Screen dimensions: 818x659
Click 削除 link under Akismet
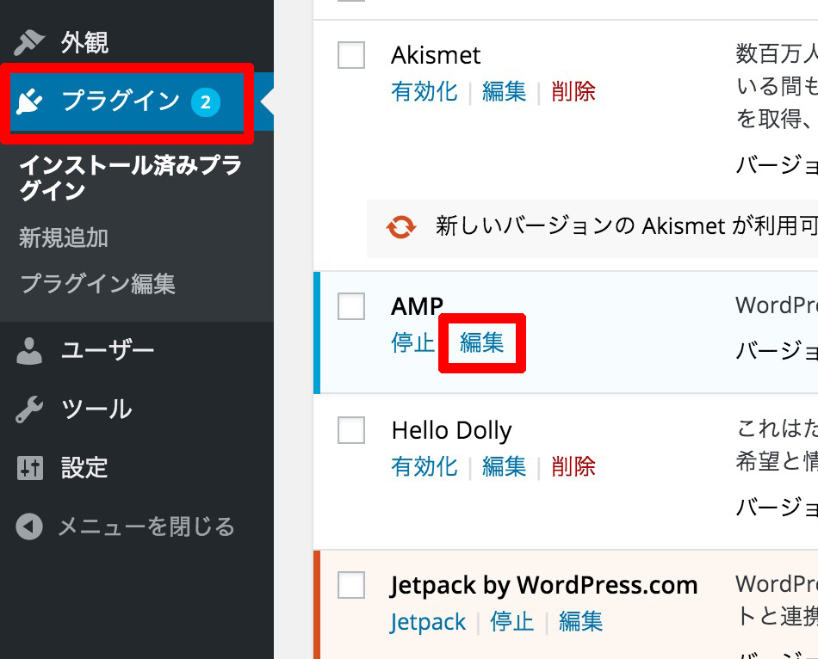[x=573, y=92]
